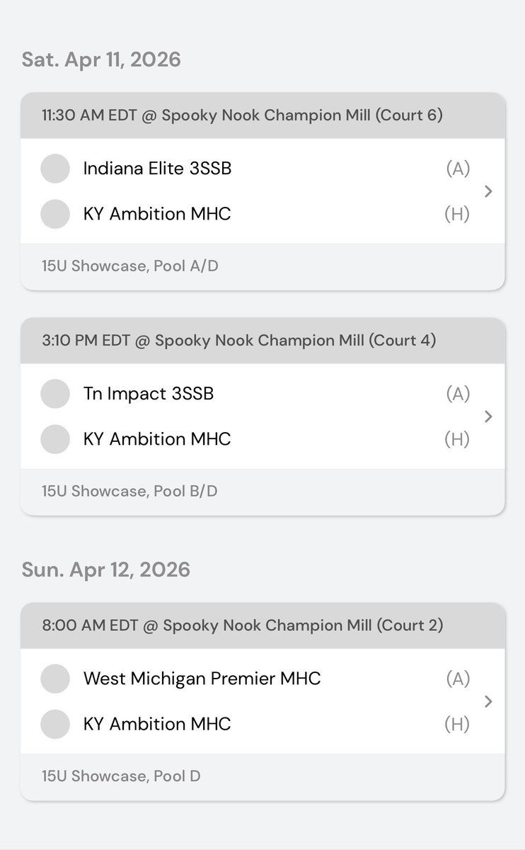Open the 3:10 PM game details chevron

click(488, 416)
